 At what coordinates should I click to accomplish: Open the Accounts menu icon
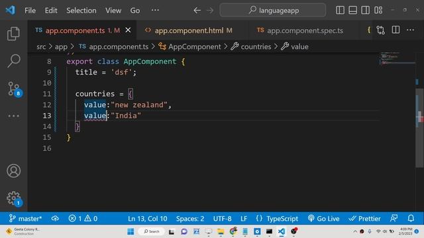13,171
